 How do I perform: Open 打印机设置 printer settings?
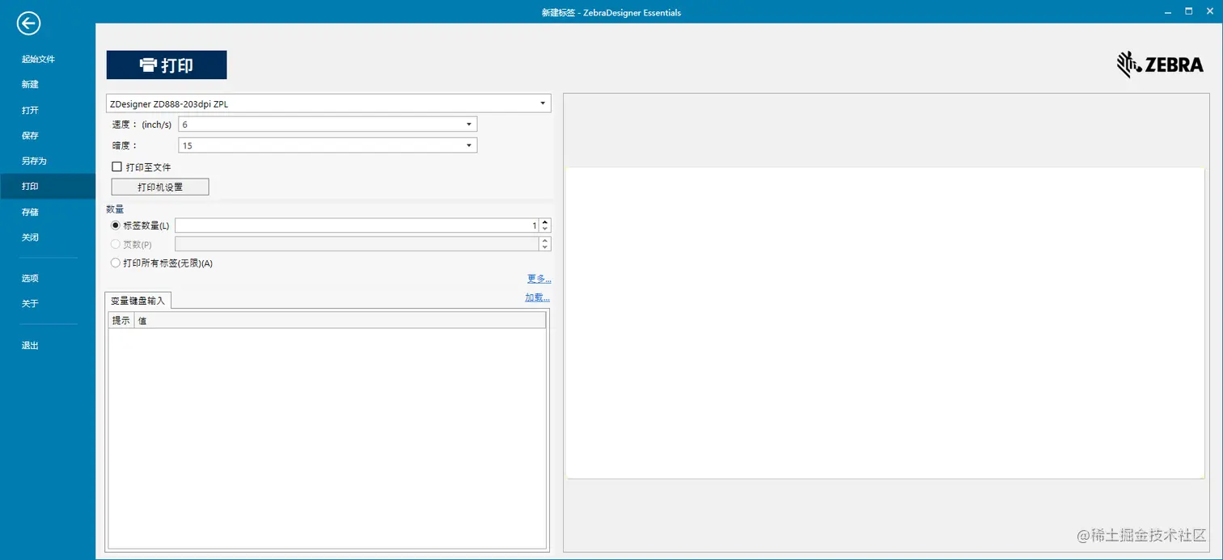160,187
